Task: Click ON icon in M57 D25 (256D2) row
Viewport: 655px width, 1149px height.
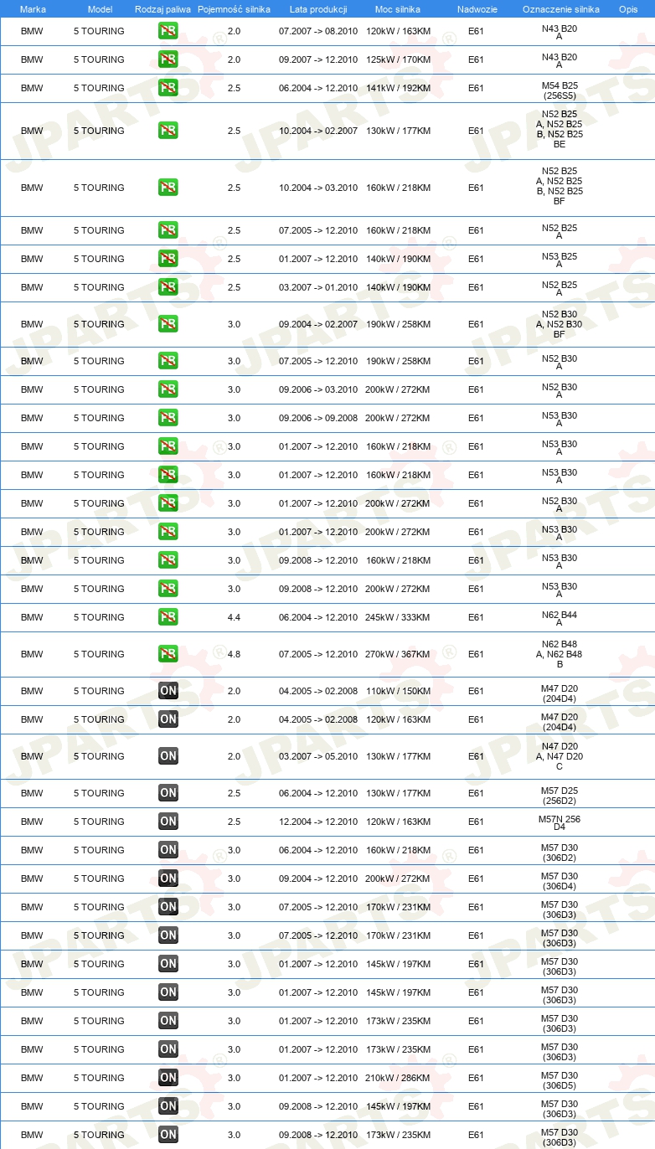Action: click(168, 793)
